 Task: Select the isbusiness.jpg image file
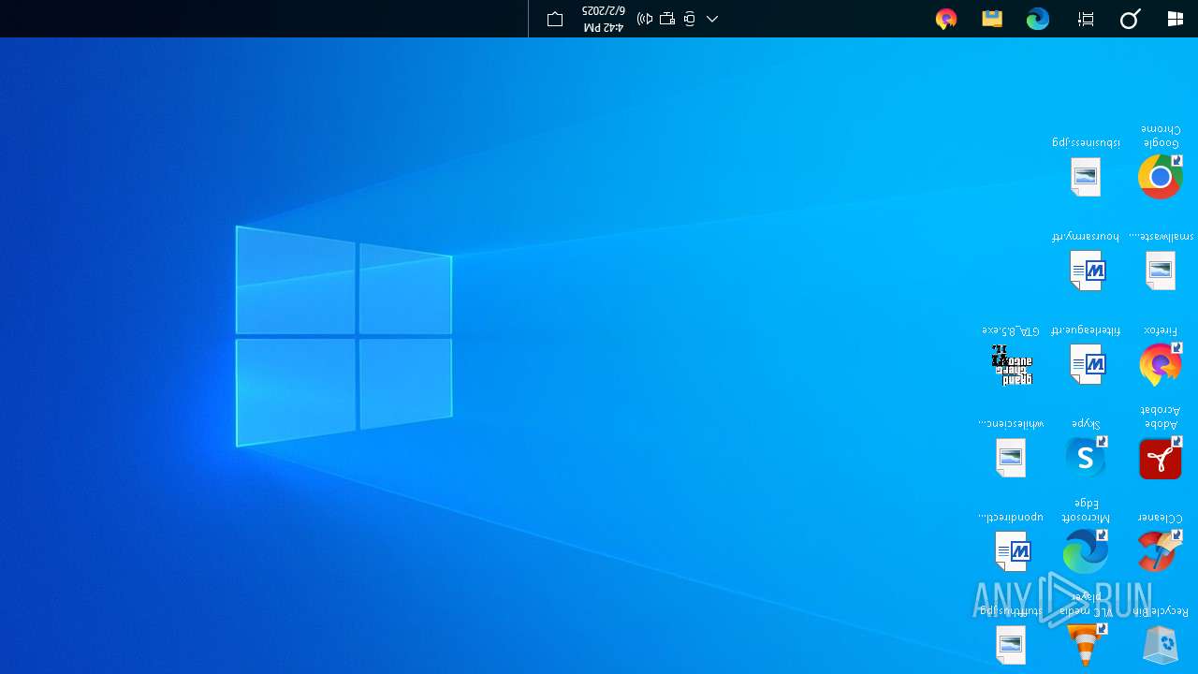pyautogui.click(x=1086, y=167)
